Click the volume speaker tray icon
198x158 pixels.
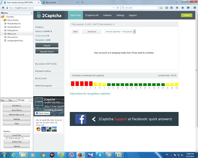(x=182, y=155)
